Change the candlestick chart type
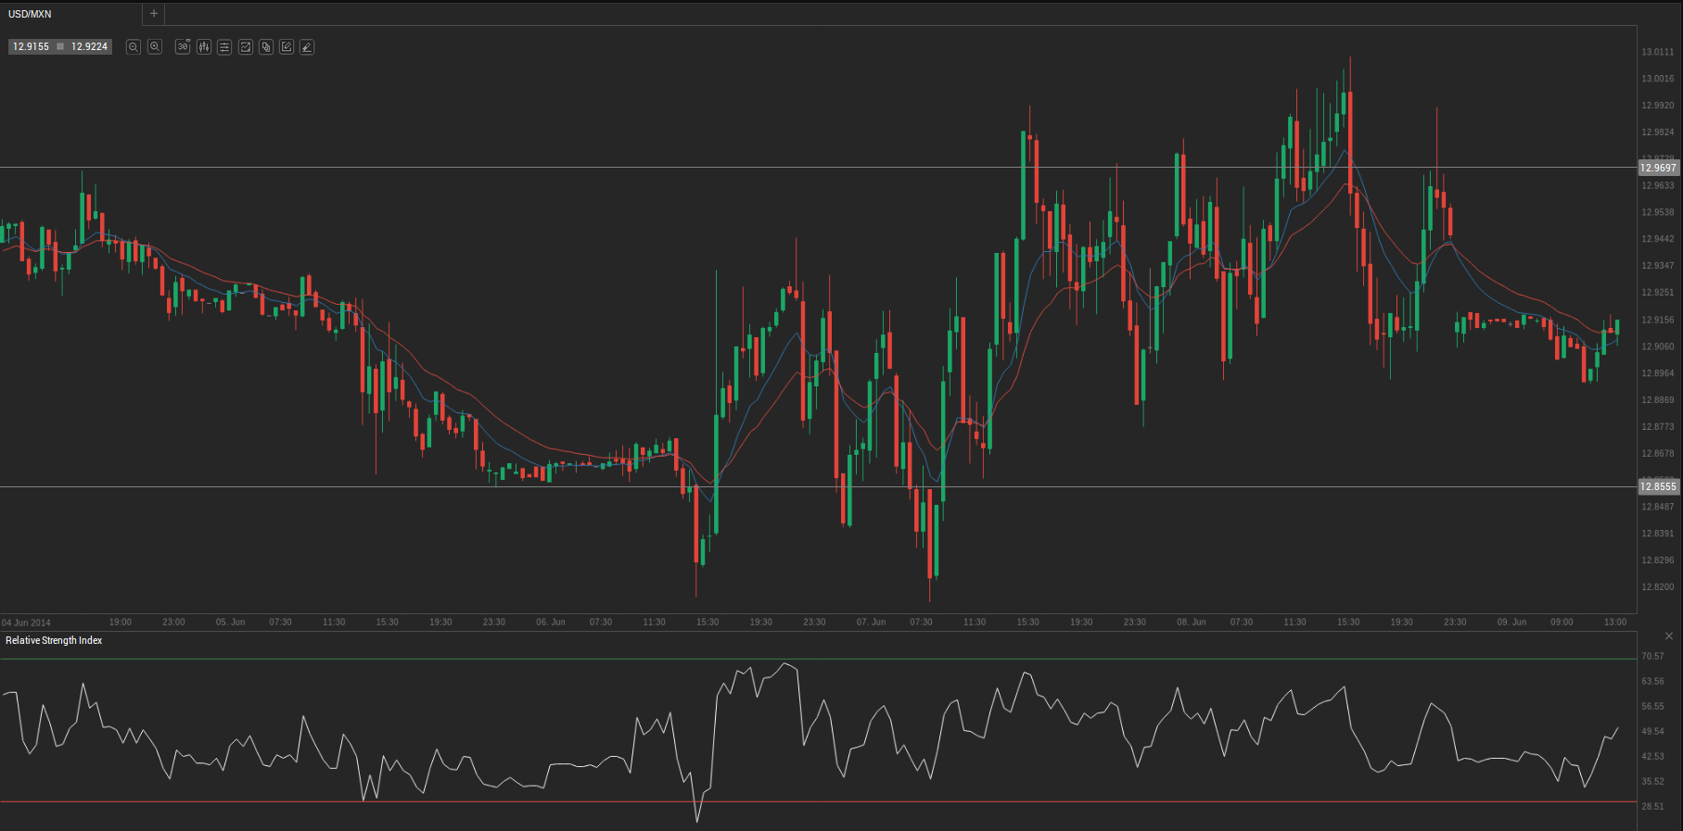This screenshot has width=1683, height=831. click(204, 46)
